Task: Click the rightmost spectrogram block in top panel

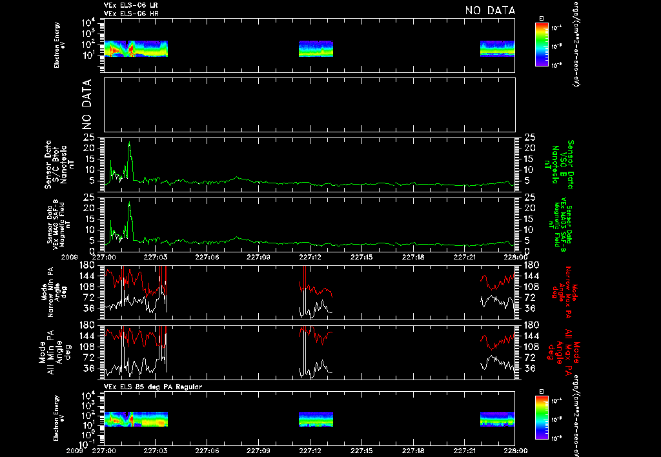Action: 498,48
